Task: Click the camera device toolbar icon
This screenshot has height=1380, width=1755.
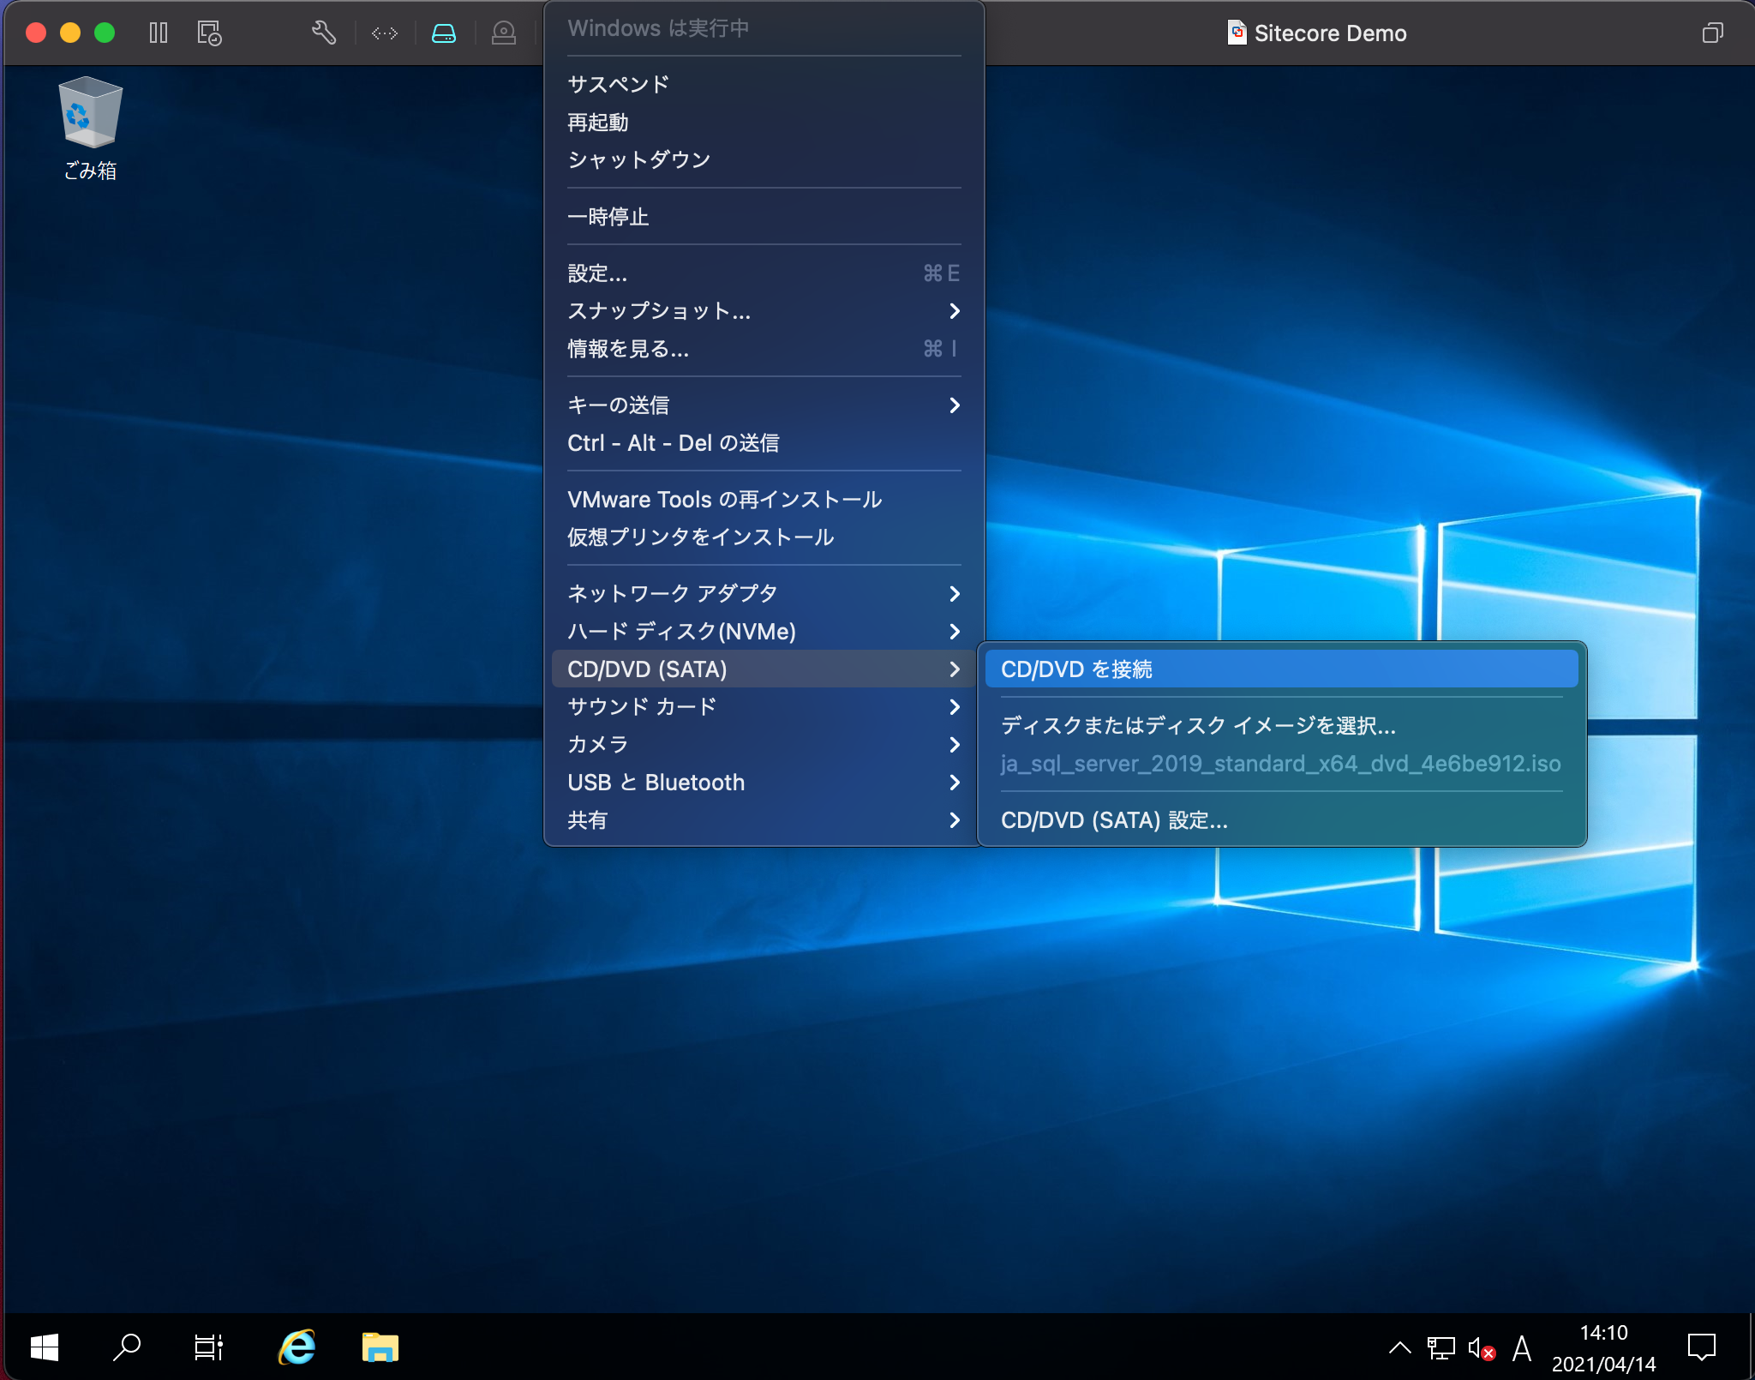Action: pos(504,33)
